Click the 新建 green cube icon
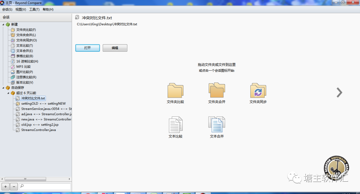This screenshot has width=360, height=194. [8, 24]
